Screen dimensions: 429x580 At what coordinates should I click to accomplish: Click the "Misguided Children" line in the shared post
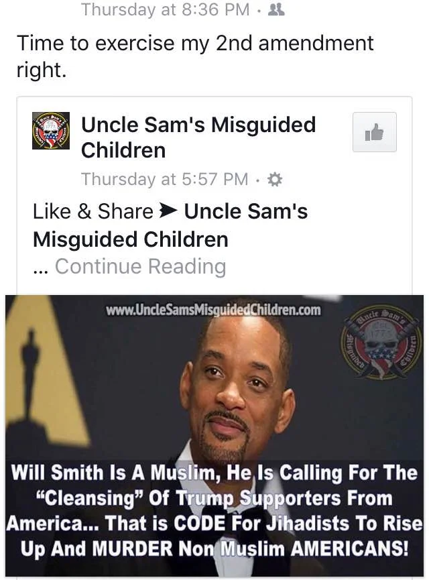[131, 239]
